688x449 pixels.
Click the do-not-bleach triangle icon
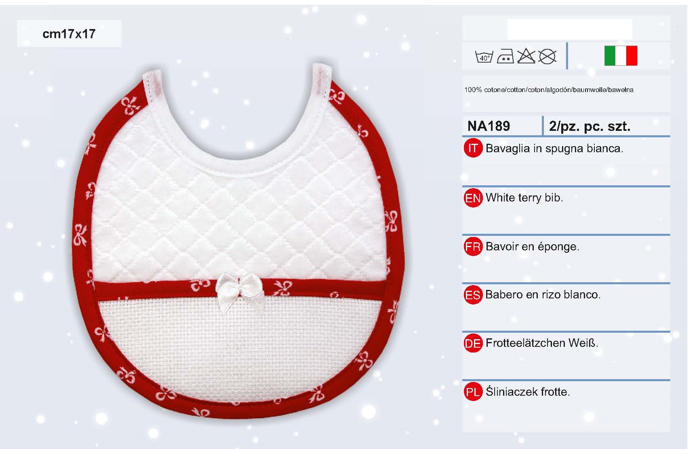(x=526, y=56)
